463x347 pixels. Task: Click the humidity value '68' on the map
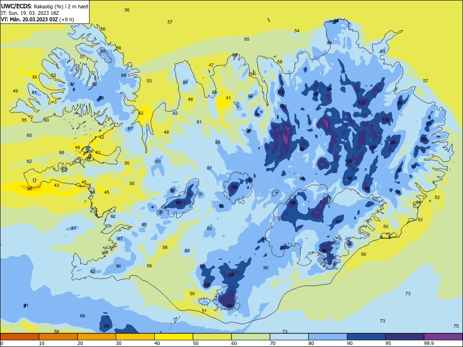pos(93,192)
